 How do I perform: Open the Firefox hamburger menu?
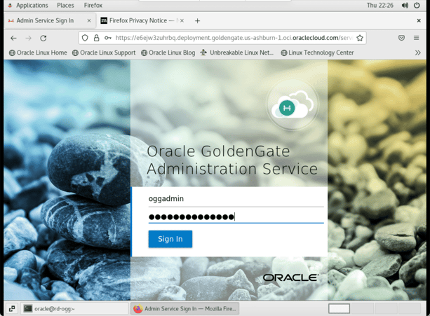[x=417, y=38]
